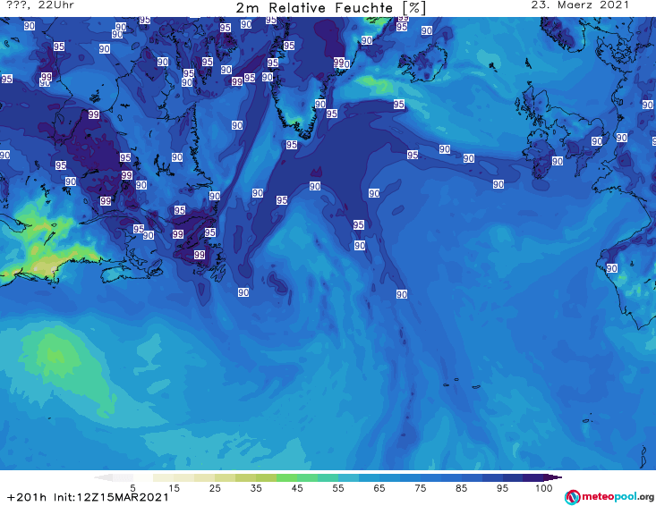This screenshot has width=656, height=506.
Task: Pick the bright green colorbar segment left of 45
Action: pos(286,477)
